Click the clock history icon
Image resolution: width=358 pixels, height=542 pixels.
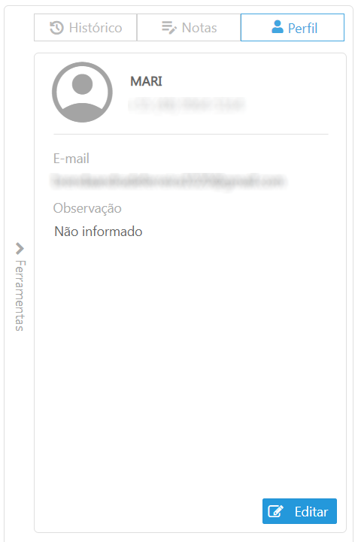tap(56, 28)
